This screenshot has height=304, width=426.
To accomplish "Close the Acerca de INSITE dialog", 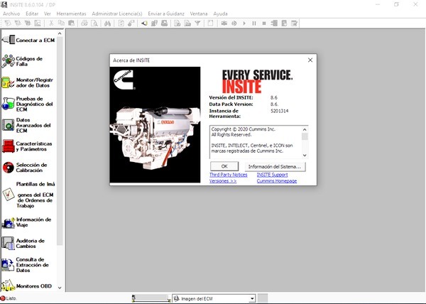I will click(310, 60).
